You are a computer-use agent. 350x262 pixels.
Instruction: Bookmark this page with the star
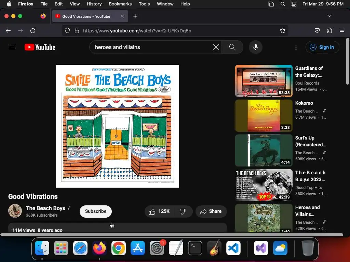click(x=283, y=30)
